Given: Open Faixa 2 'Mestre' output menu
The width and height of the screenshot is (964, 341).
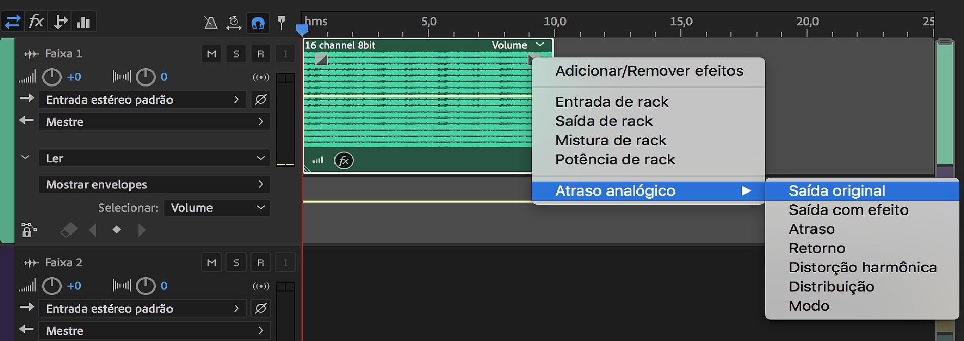Looking at the screenshot, I should (154, 331).
